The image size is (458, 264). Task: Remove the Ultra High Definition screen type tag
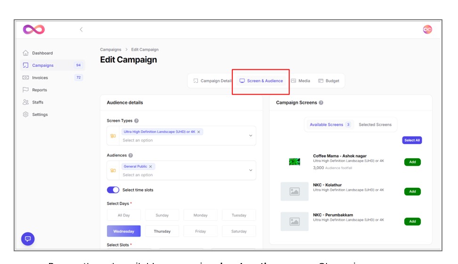[199, 132]
